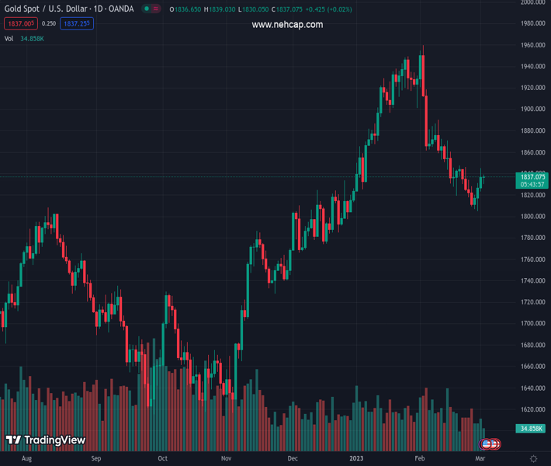Click the 1700.000 price axis level

click(x=532, y=323)
